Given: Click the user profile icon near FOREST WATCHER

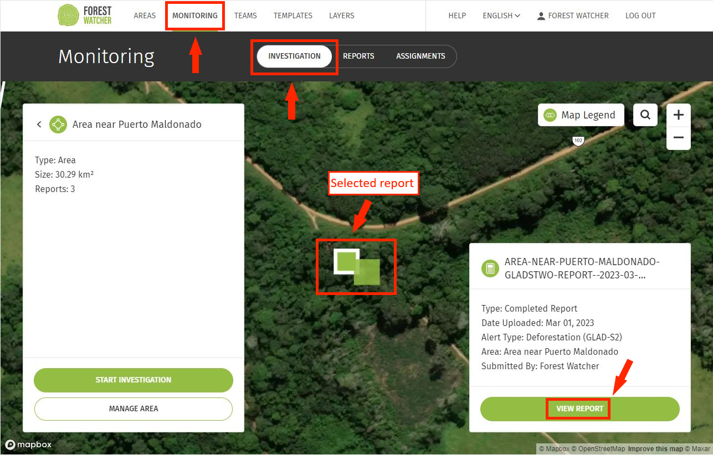Looking at the screenshot, I should coord(540,15).
